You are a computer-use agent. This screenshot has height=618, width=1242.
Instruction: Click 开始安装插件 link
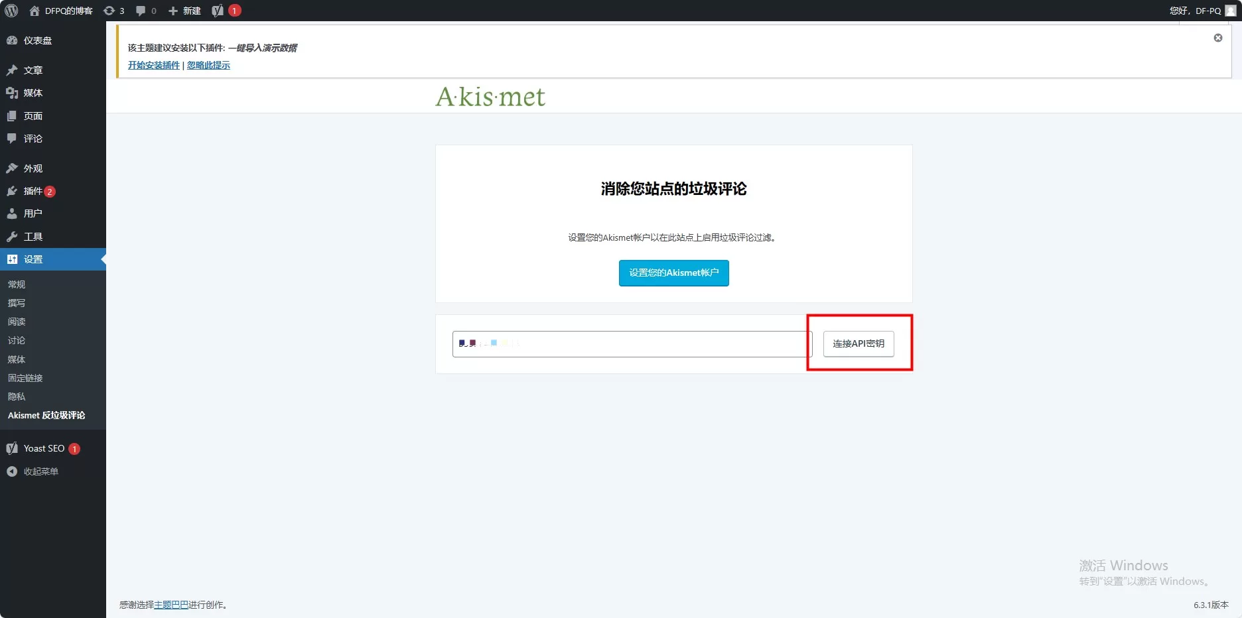tap(154, 65)
